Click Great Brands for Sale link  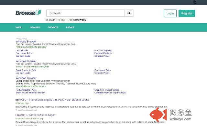click(26, 70)
